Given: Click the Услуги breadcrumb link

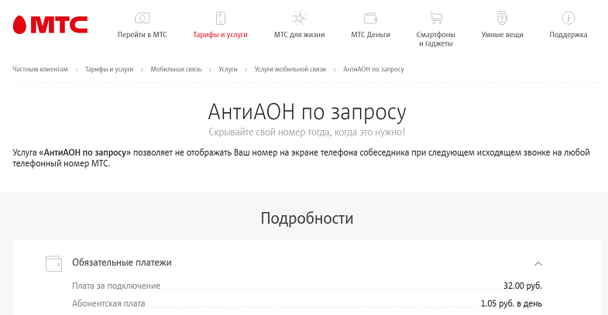Looking at the screenshot, I should pos(228,70).
